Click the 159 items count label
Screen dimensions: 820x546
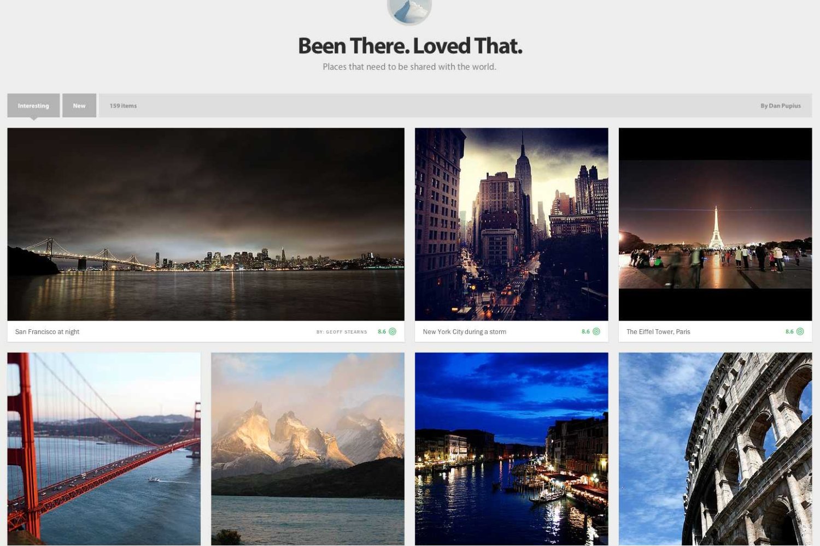[123, 106]
